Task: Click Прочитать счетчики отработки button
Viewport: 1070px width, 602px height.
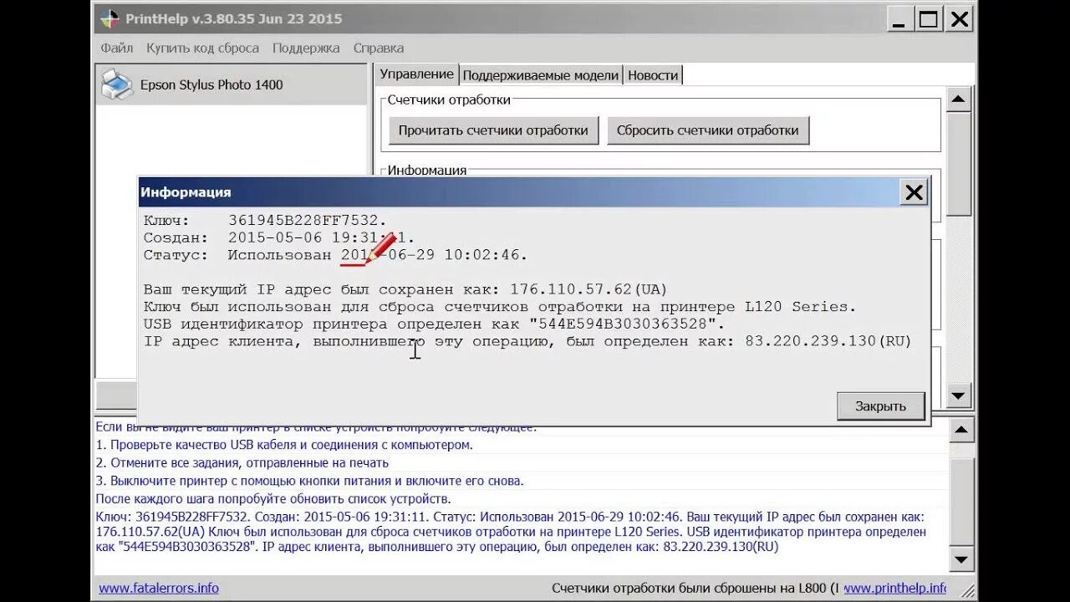Action: (x=493, y=130)
